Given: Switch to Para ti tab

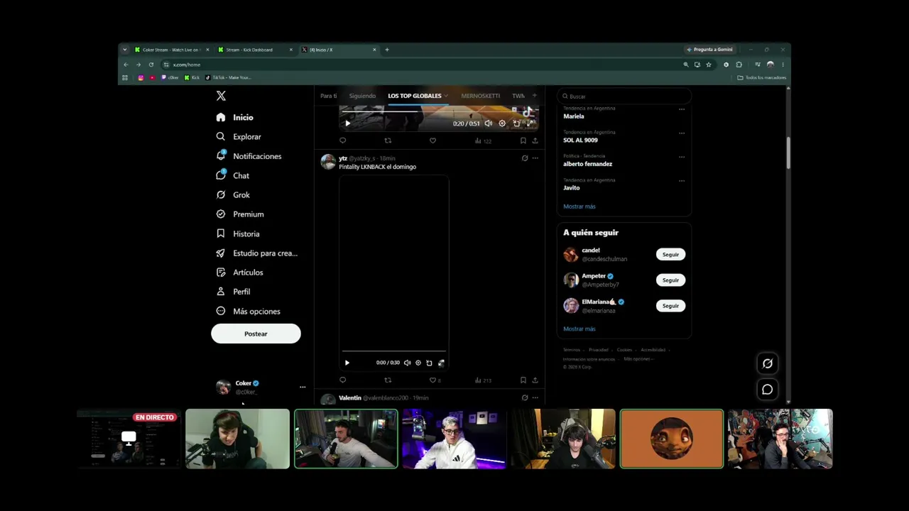Looking at the screenshot, I should click(x=328, y=96).
